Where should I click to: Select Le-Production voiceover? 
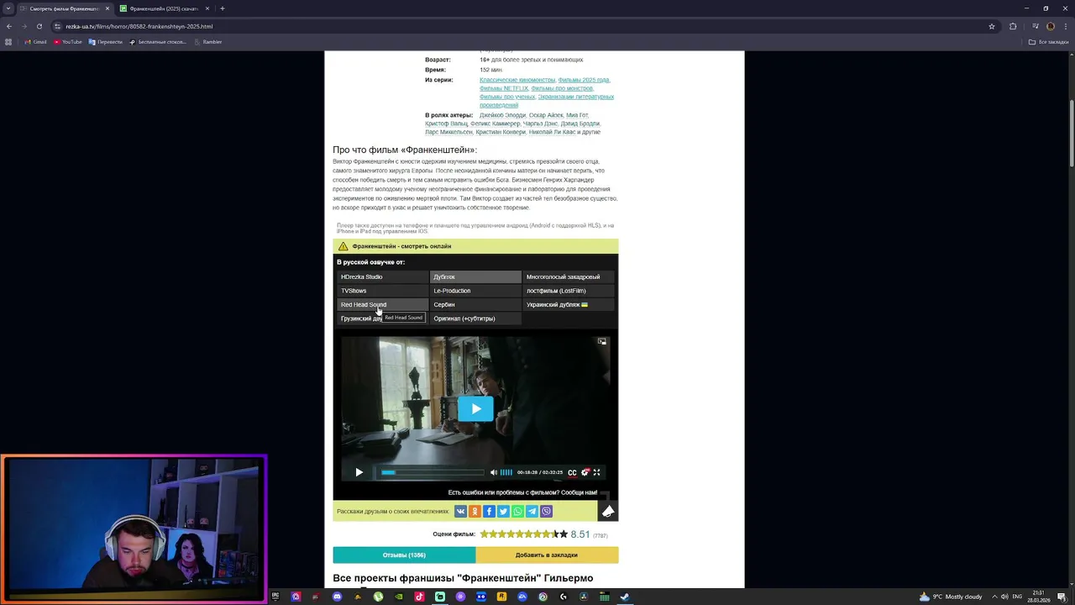click(475, 291)
